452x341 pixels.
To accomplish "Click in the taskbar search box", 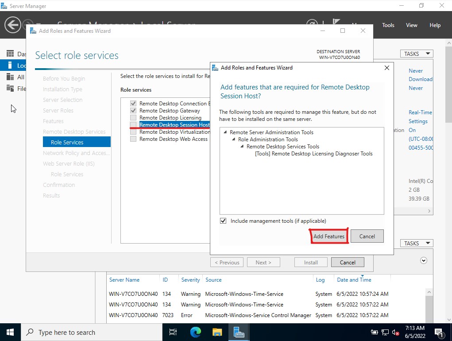I will coord(91,332).
